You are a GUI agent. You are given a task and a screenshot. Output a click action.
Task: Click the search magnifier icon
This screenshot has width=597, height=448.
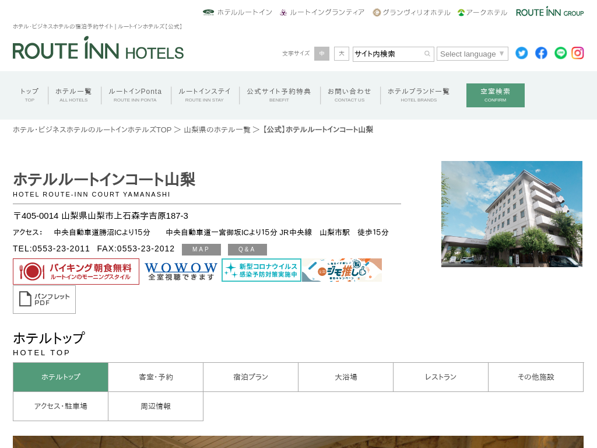pyautogui.click(x=427, y=54)
